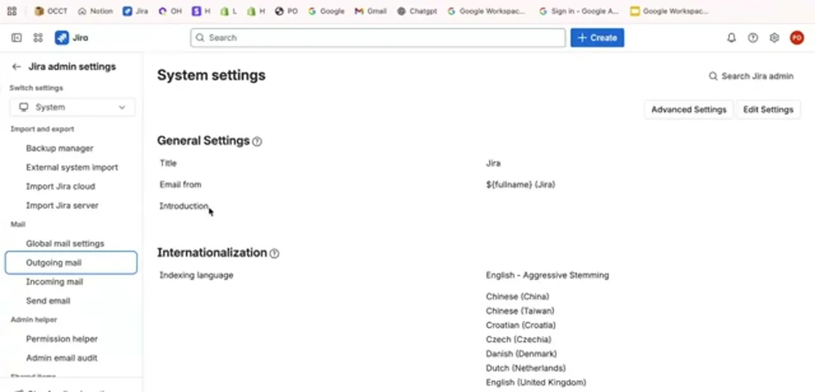Open the notifications bell icon

click(732, 38)
